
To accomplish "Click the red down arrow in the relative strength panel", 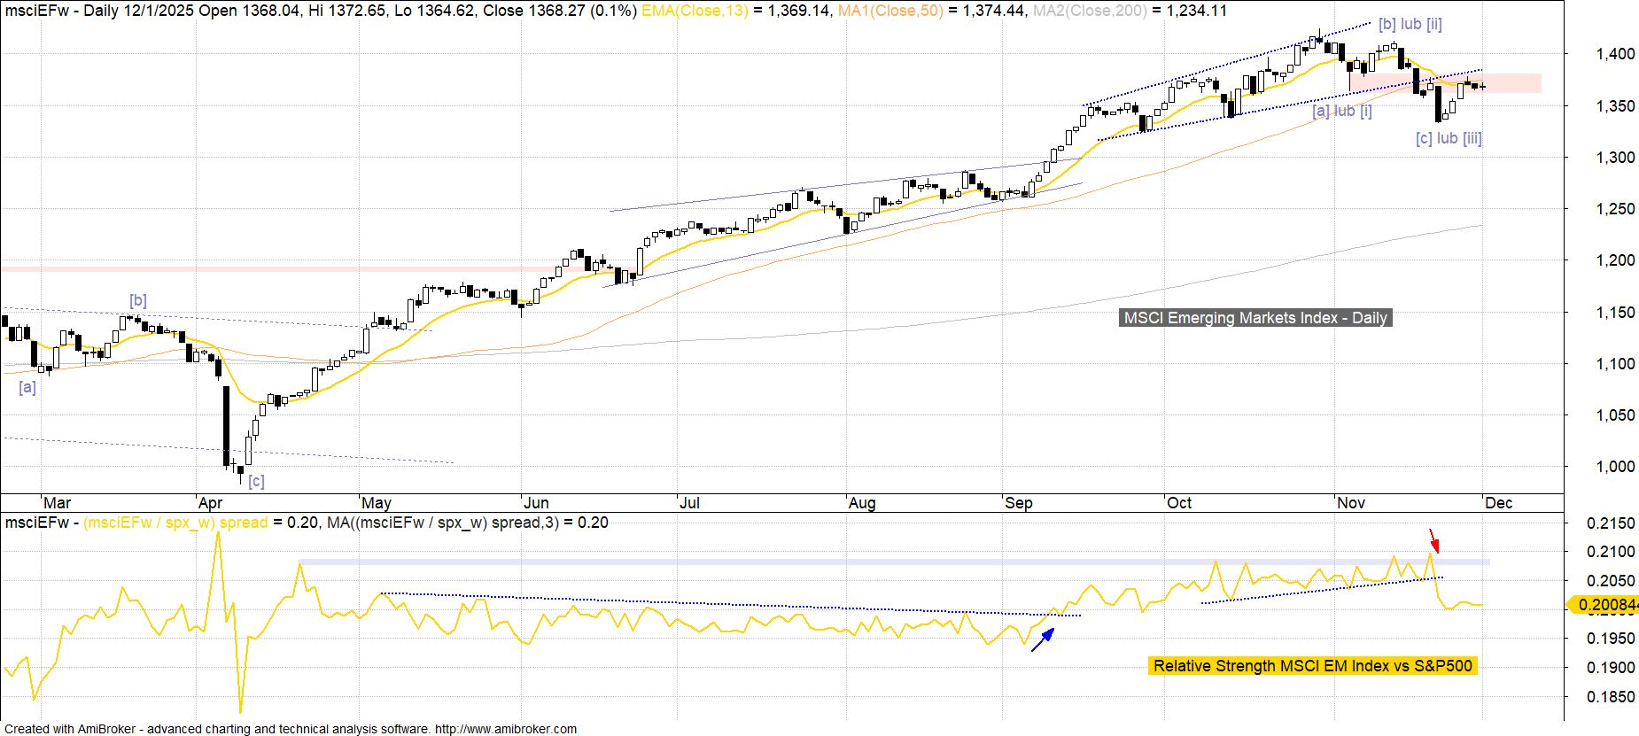I will pos(1433,540).
